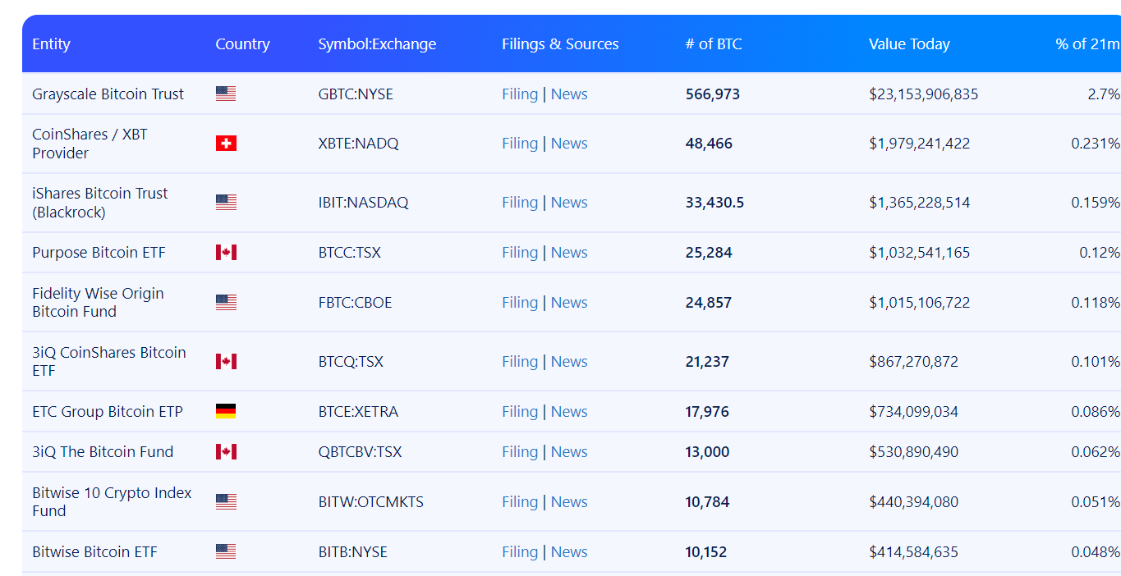Click the 'Symbol:Exchange' column header
Image resolution: width=1121 pixels, height=576 pixels.
pos(377,44)
